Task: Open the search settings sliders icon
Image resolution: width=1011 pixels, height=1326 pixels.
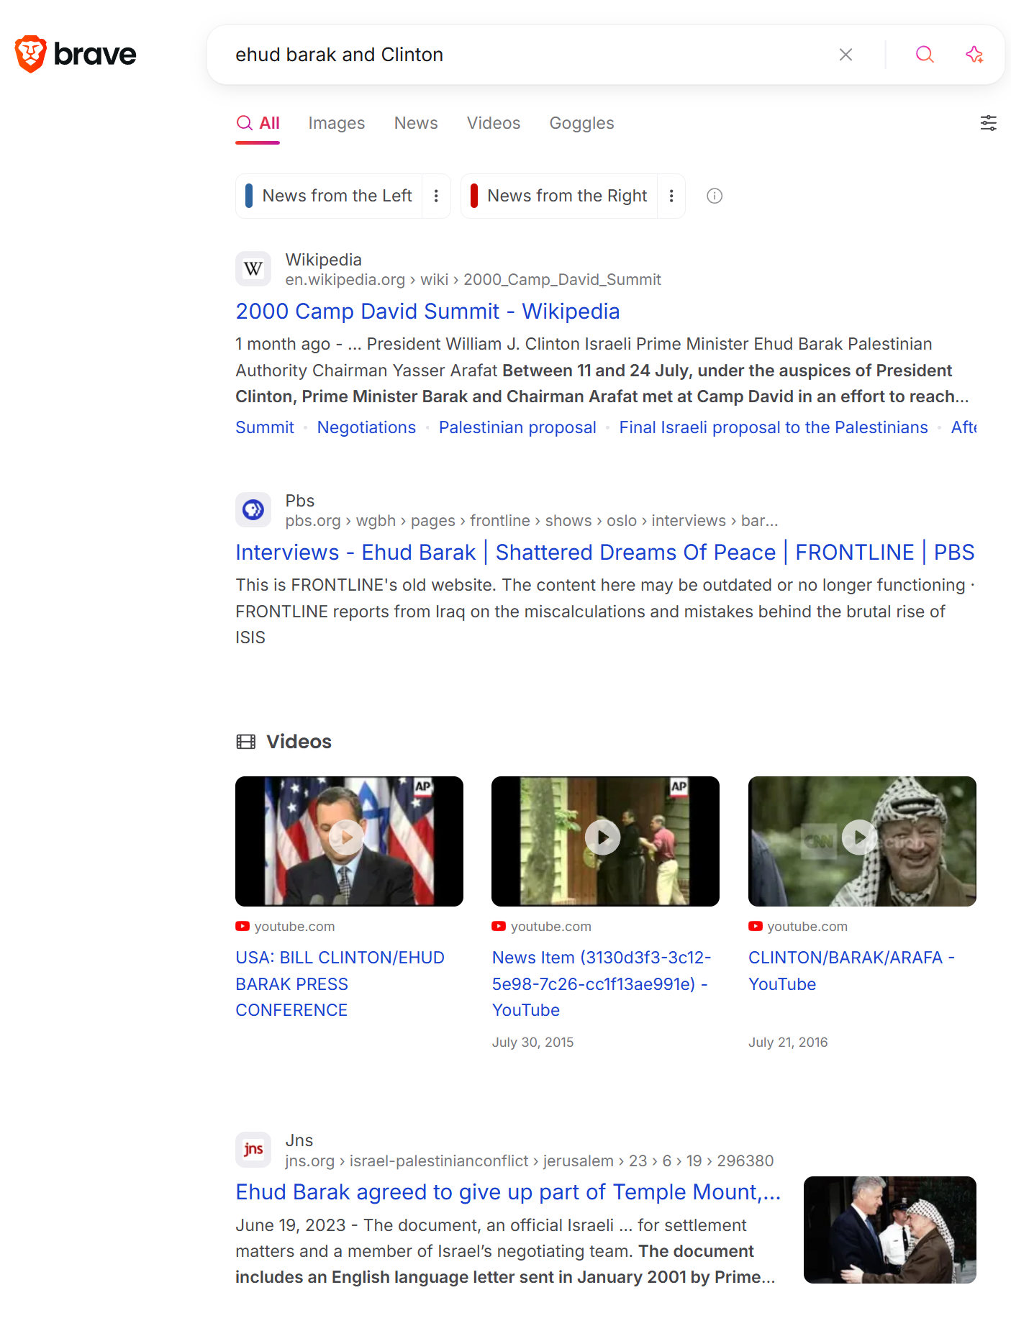Action: (989, 123)
